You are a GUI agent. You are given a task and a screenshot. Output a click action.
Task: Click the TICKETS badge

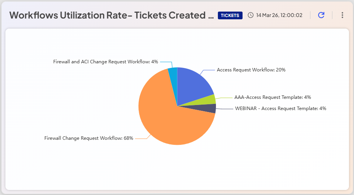[x=230, y=15]
